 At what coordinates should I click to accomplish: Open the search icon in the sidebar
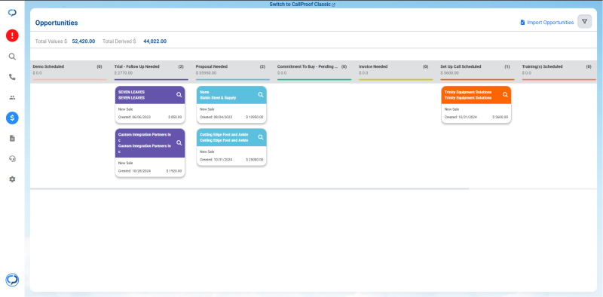pyautogui.click(x=12, y=57)
